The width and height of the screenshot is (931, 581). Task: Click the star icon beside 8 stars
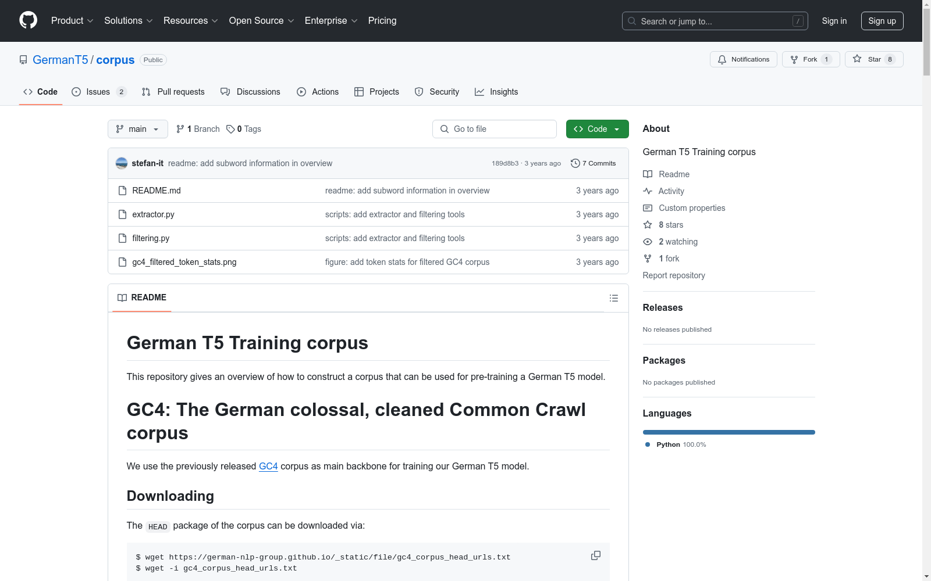(648, 225)
